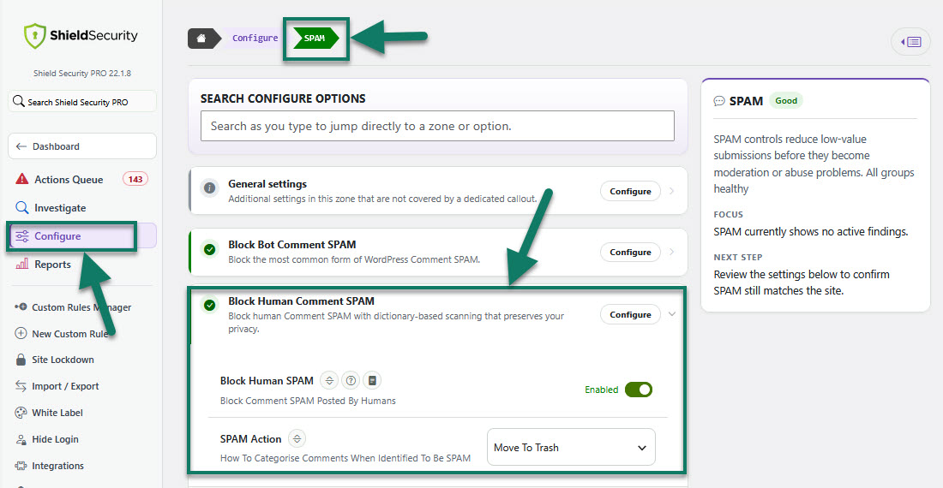Click the speech bubble icon in SPAM panel
This screenshot has width=943, height=488.
click(718, 101)
